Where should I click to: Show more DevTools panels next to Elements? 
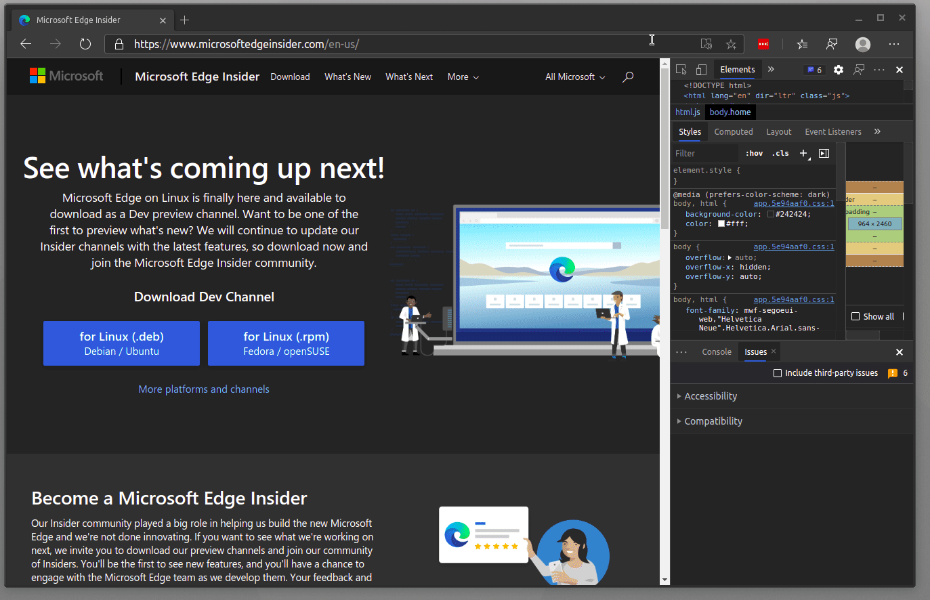tap(771, 70)
